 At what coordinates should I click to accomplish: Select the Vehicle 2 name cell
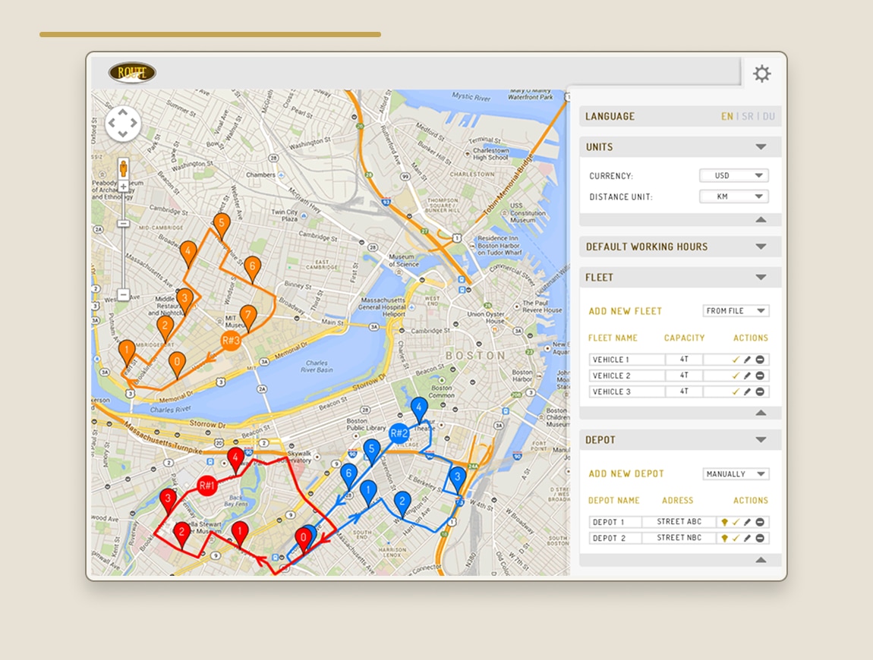627,376
